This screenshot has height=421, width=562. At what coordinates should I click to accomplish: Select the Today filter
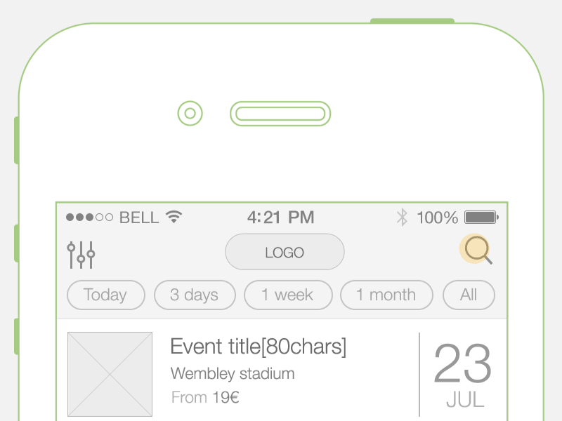pos(105,295)
